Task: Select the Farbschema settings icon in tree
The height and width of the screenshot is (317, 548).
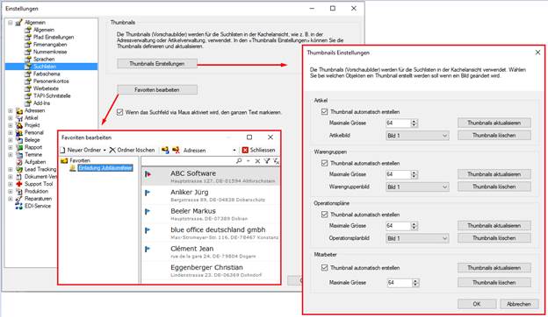Action: coord(28,74)
